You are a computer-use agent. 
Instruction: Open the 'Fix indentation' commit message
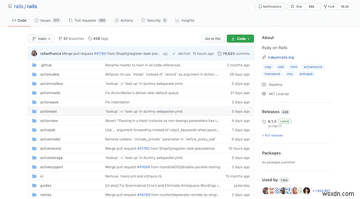[x=117, y=102]
